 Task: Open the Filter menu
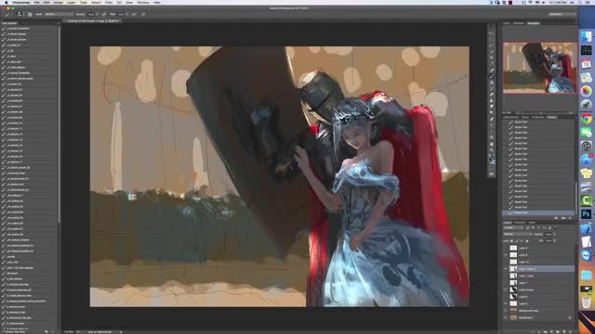[109, 2]
